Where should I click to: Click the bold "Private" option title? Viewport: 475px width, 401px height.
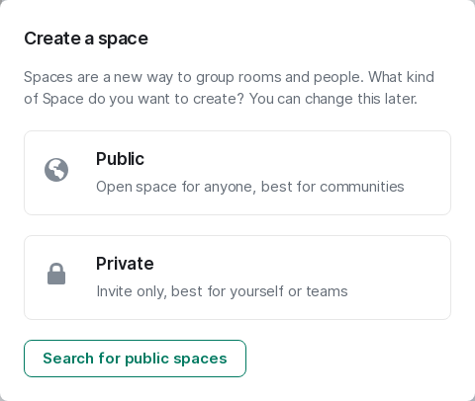pos(125,264)
